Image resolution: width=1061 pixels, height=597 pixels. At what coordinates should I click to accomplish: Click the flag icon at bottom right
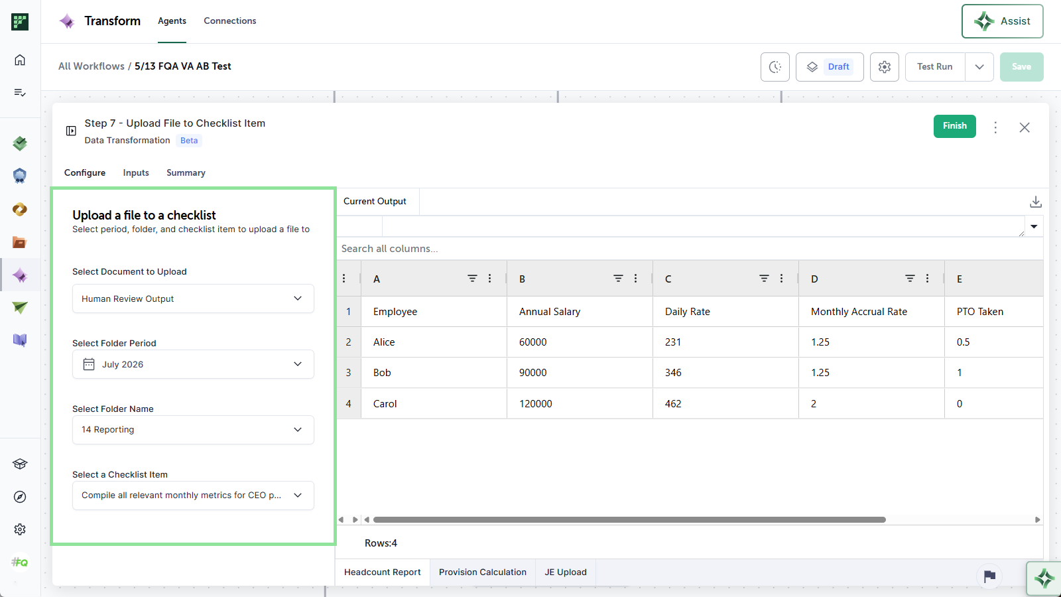coord(989,576)
